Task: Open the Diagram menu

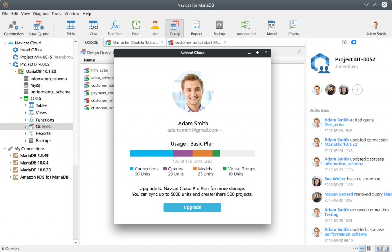Action: click(41, 14)
